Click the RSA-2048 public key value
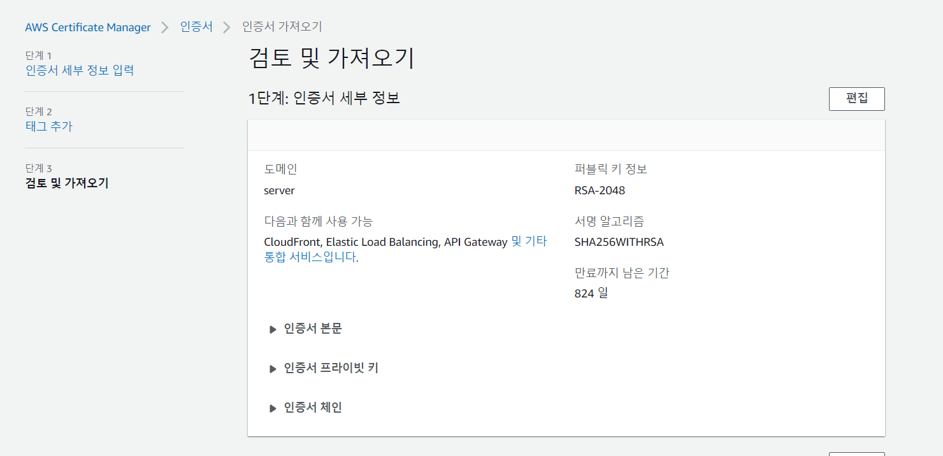The width and height of the screenshot is (943, 456). click(600, 190)
